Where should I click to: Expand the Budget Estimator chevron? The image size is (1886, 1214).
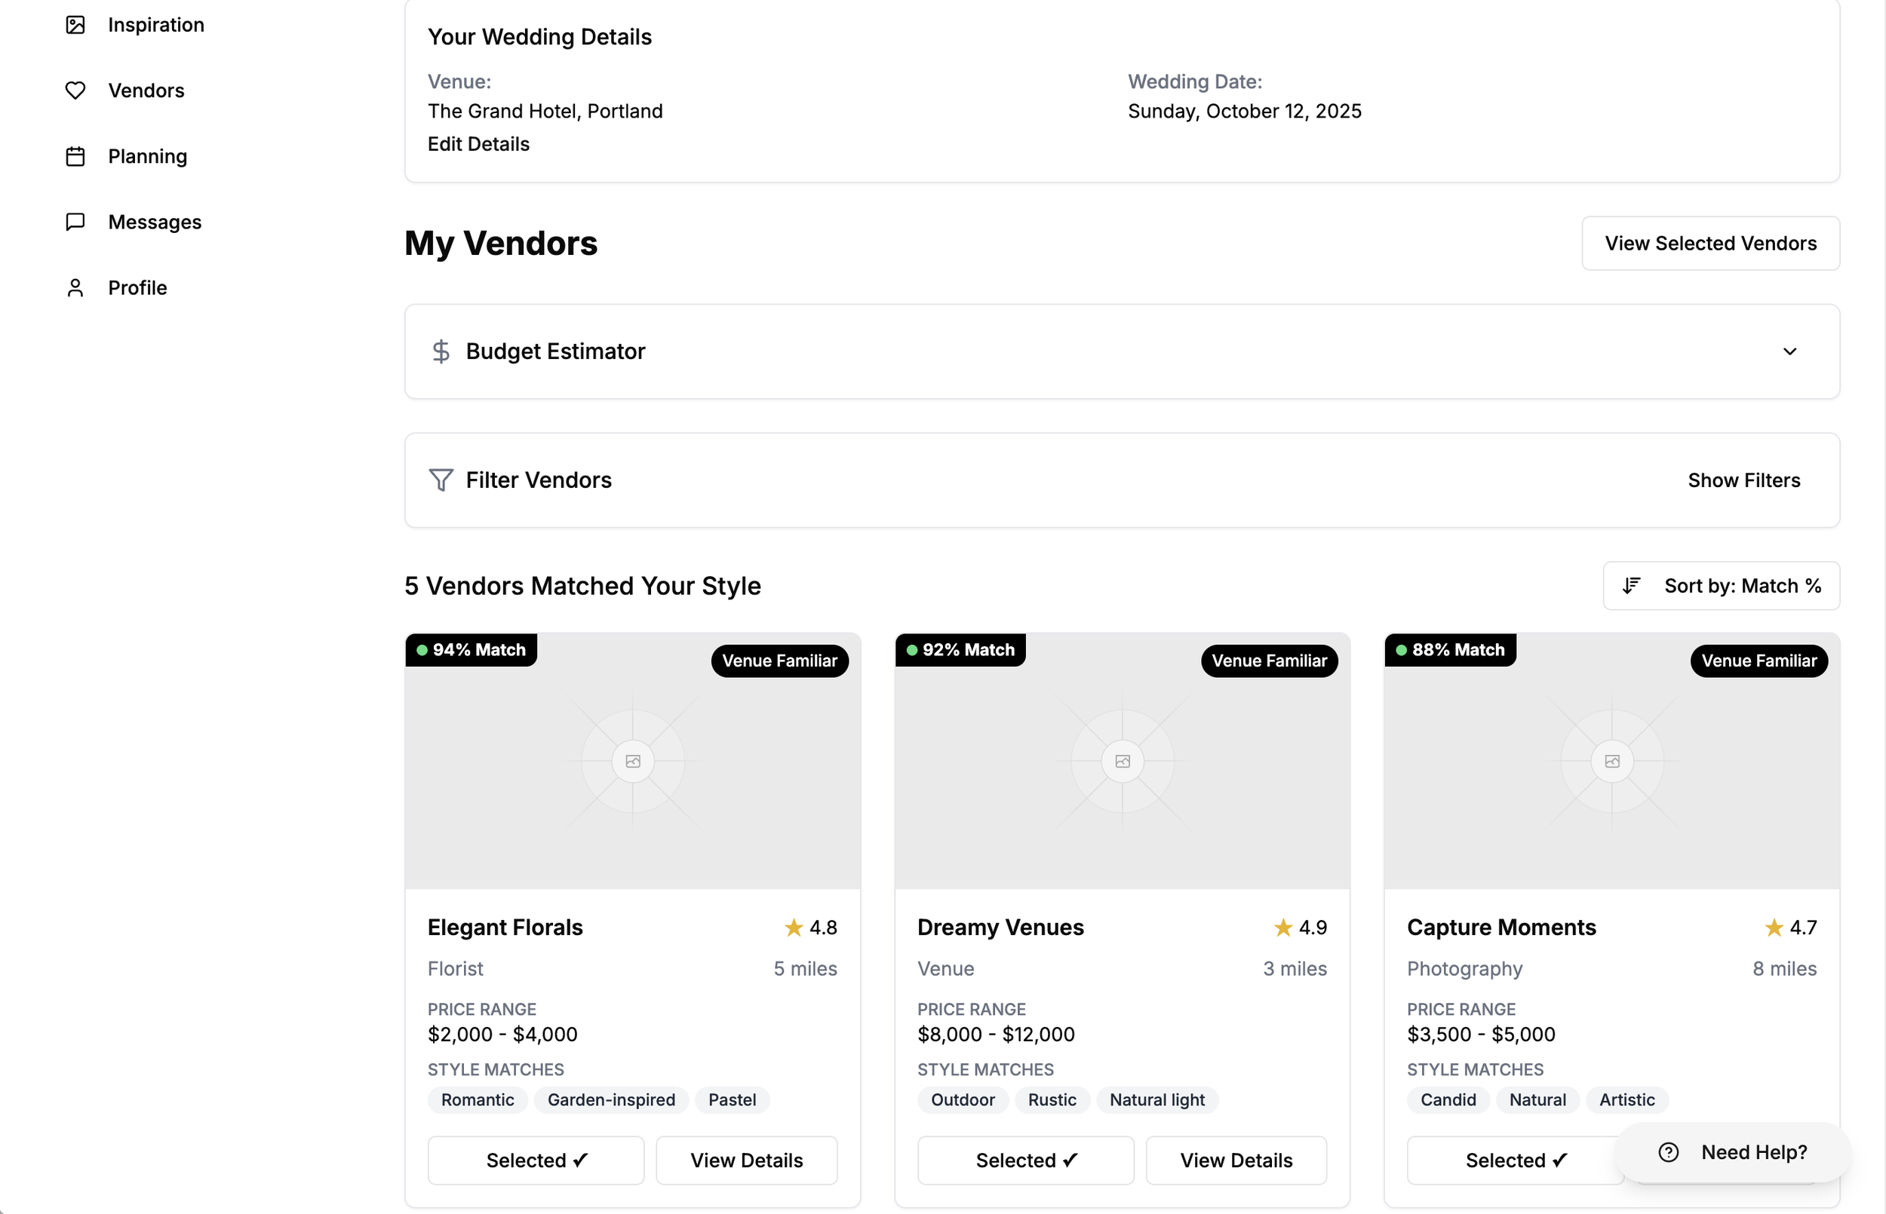point(1789,351)
